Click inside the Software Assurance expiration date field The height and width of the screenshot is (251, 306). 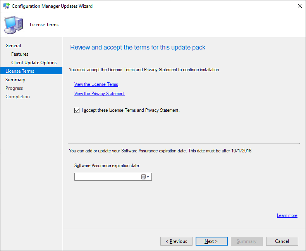(x=107, y=177)
